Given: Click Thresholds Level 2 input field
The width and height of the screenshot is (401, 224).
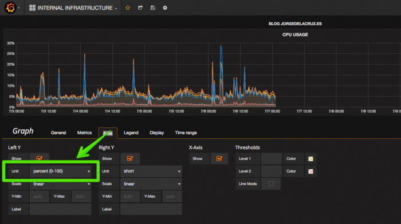Looking at the screenshot, I should (x=272, y=171).
